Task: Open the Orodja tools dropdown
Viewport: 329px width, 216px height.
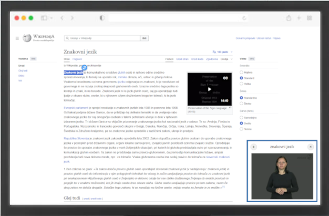Action: pyautogui.click(x=227, y=59)
